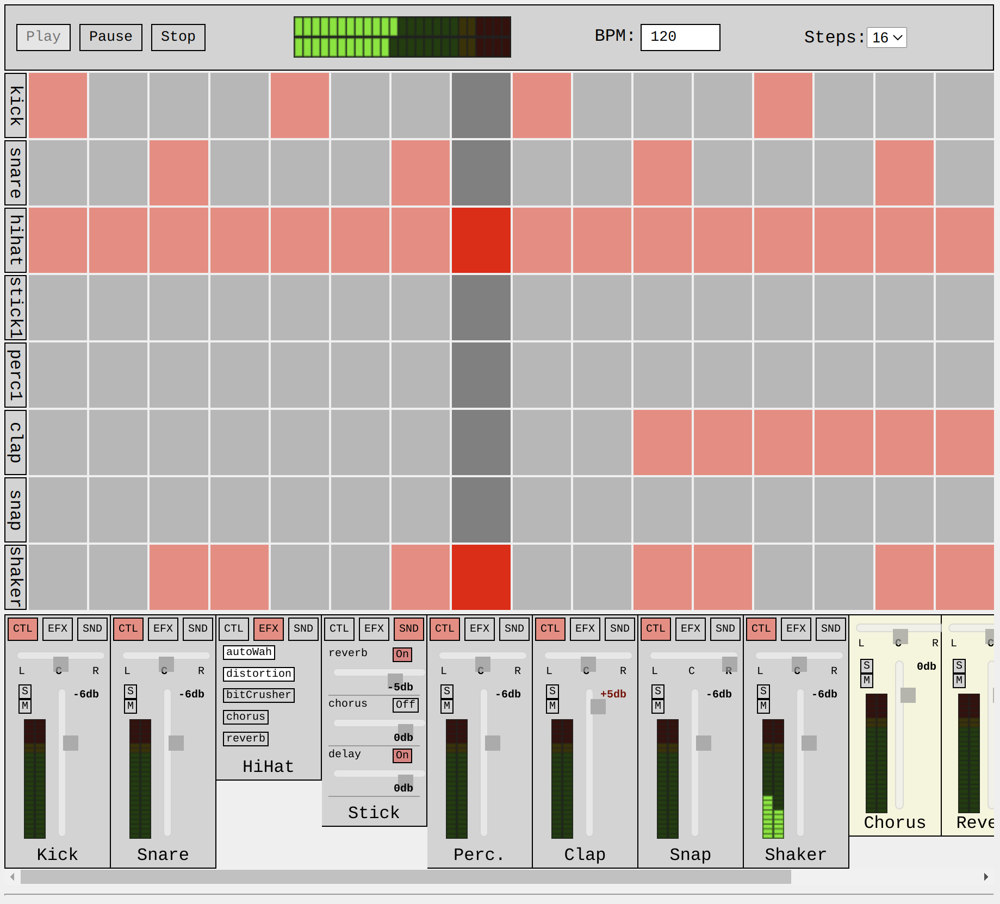Solo the Clap channel
This screenshot has height=904, width=1000.
point(552,691)
